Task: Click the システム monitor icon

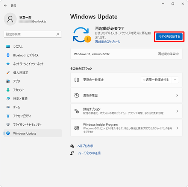Action: pyautogui.click(x=8, y=47)
